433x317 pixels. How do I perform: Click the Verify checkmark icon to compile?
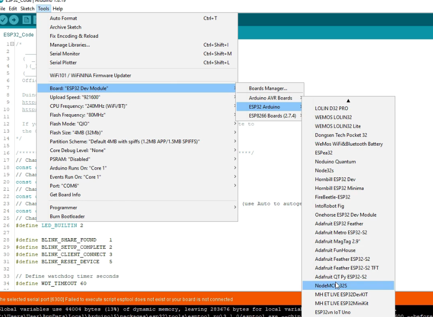pos(4,20)
